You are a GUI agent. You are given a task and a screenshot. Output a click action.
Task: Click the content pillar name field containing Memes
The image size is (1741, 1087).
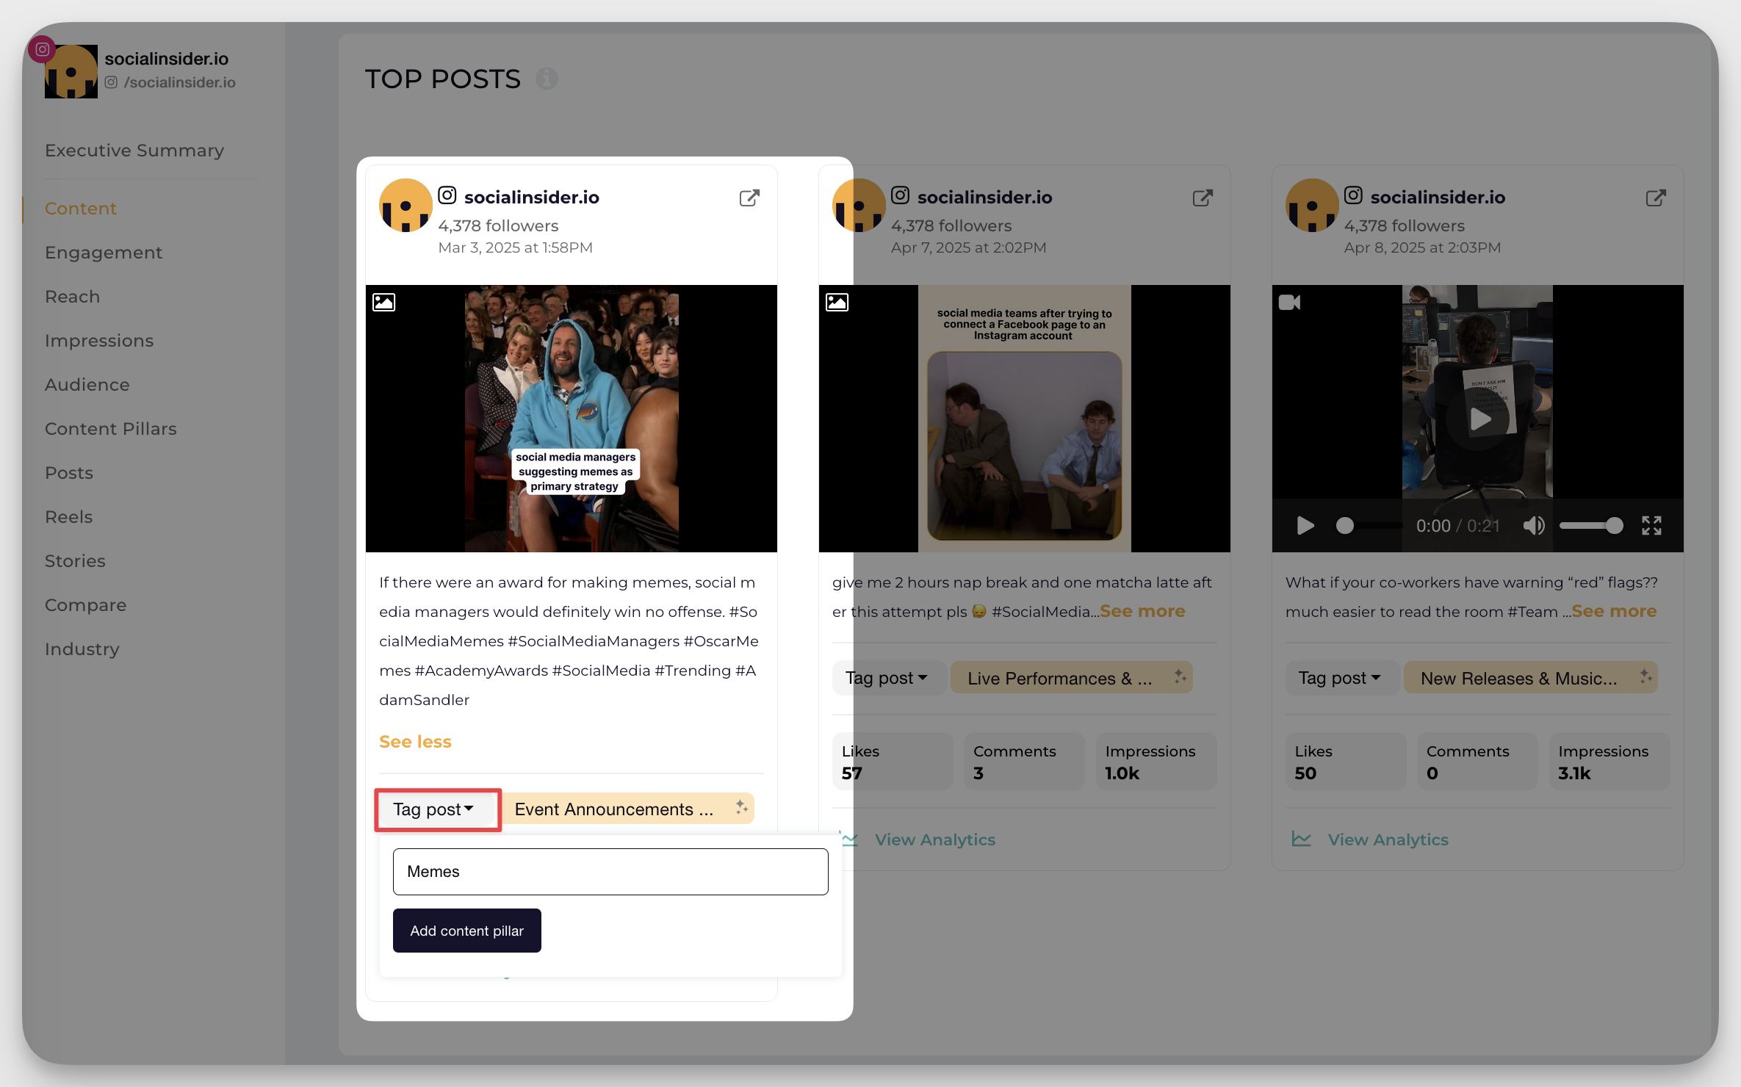(x=610, y=872)
